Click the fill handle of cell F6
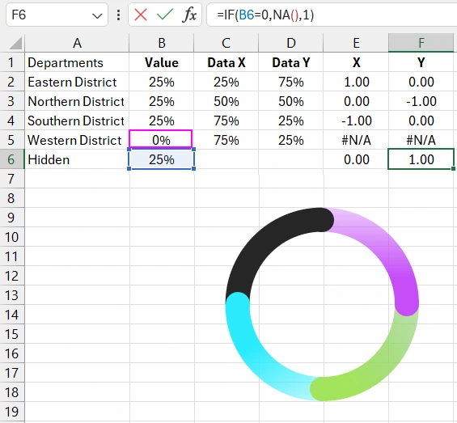 coord(453,168)
